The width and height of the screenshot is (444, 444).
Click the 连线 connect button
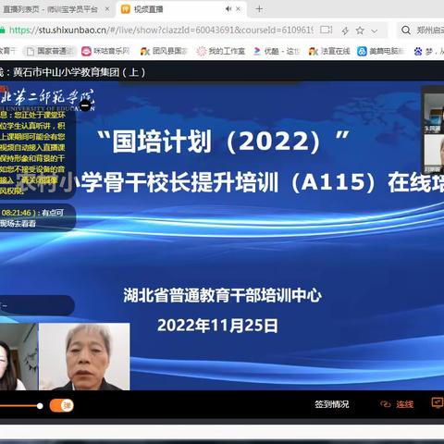[404, 404]
